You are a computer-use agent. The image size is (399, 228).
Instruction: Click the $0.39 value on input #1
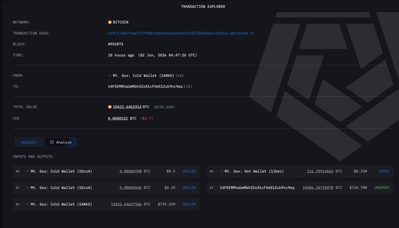(170, 188)
